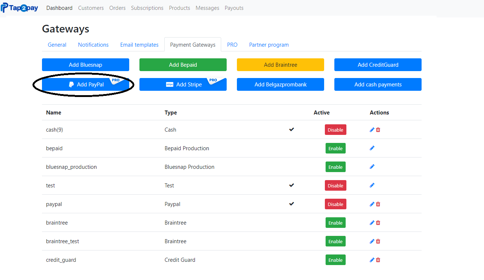The height and width of the screenshot is (280, 484).
Task: Switch to the Notifications tab
Action: 93,44
